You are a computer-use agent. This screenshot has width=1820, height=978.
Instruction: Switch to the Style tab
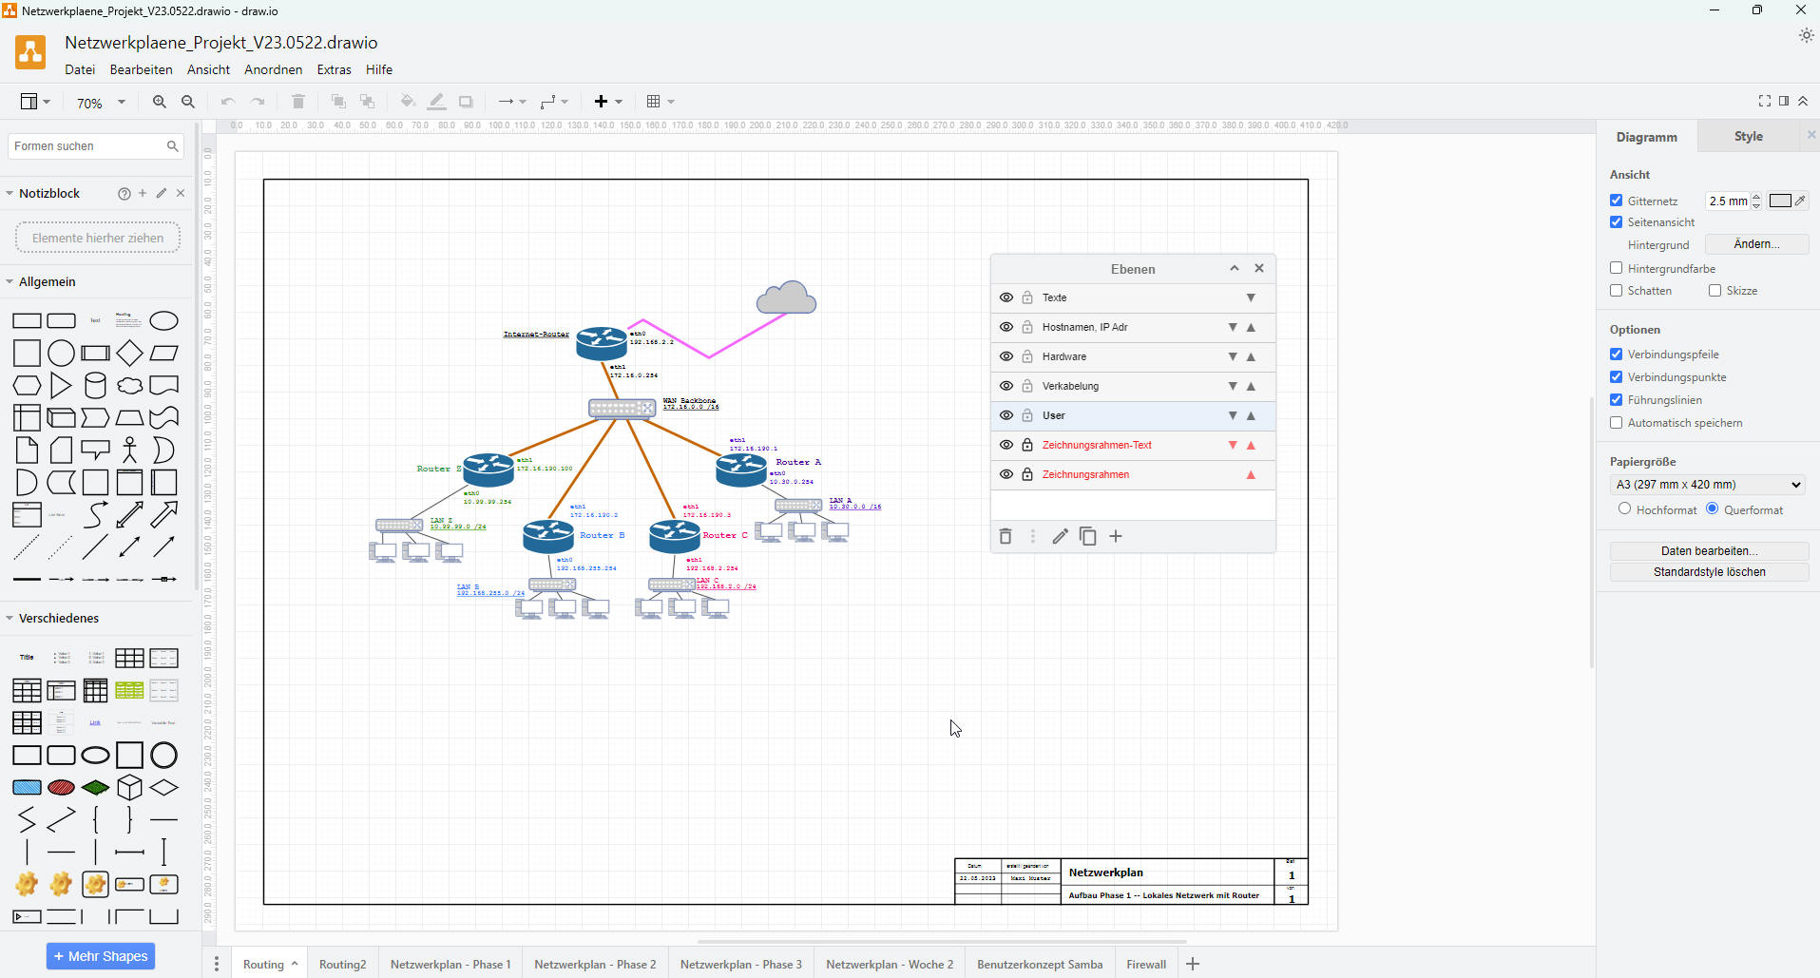1748,137
